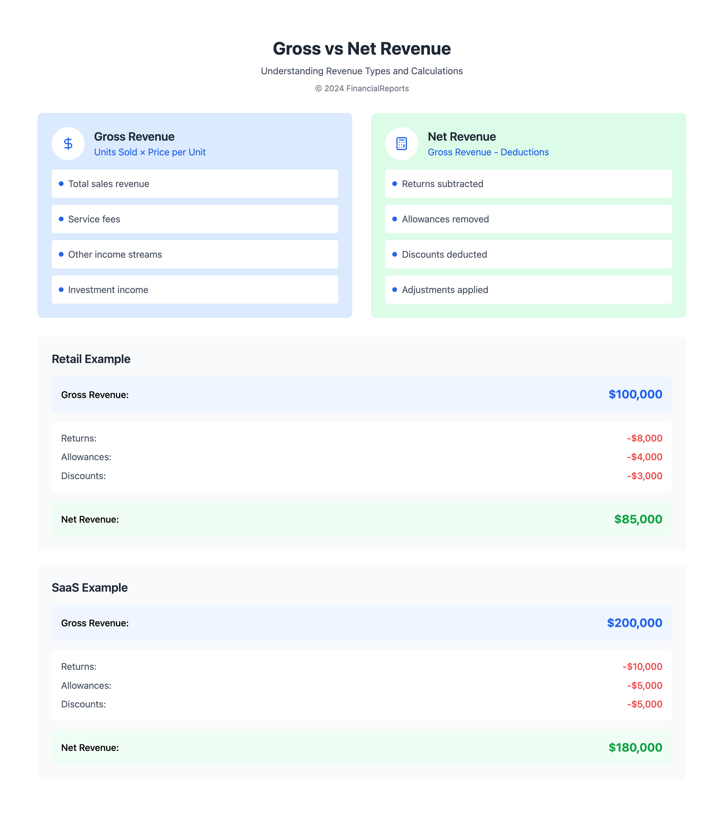Click the dollar sign Gross Revenue icon
Screen dimensions: 724x817
[x=68, y=144]
